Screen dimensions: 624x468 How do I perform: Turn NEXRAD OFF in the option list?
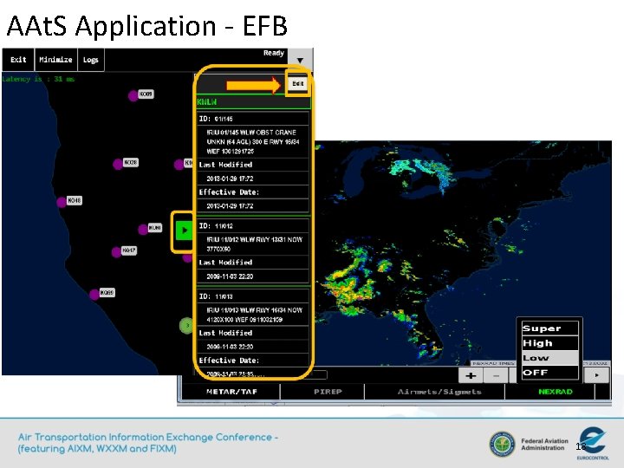(550, 373)
